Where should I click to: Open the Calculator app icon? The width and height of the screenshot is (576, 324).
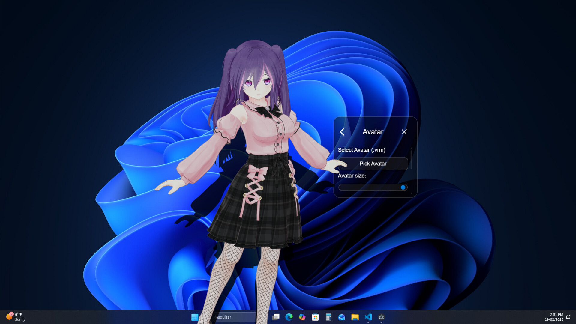pyautogui.click(x=328, y=317)
